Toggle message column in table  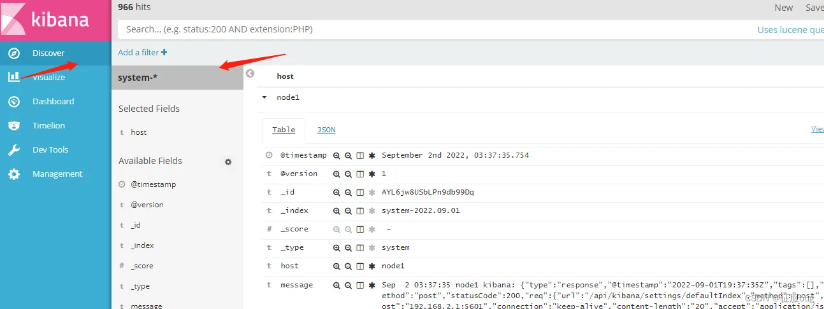[x=359, y=285]
